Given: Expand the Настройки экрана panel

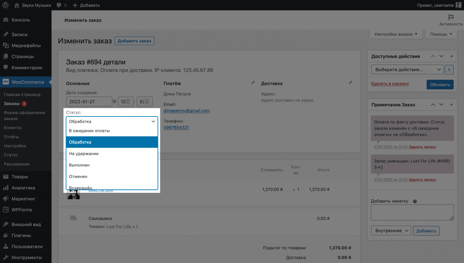Looking at the screenshot, I should 395,34.
